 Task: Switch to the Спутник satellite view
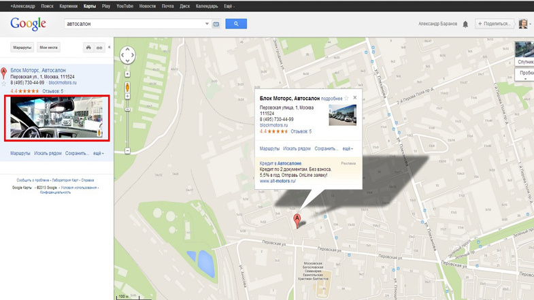tap(525, 61)
